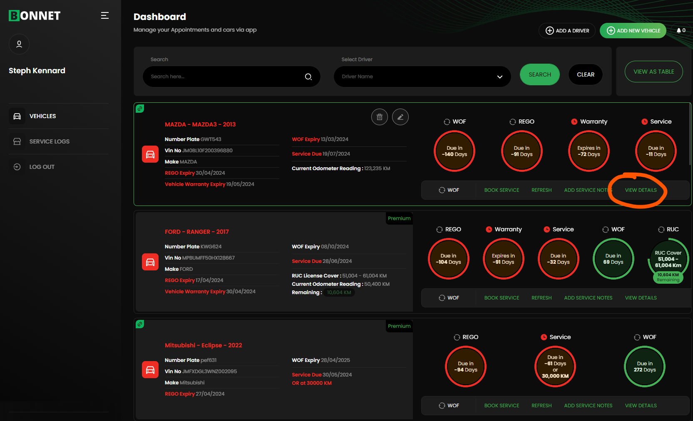This screenshot has width=693, height=421.
Task: Open Service Logs menu item
Action: tap(59, 141)
